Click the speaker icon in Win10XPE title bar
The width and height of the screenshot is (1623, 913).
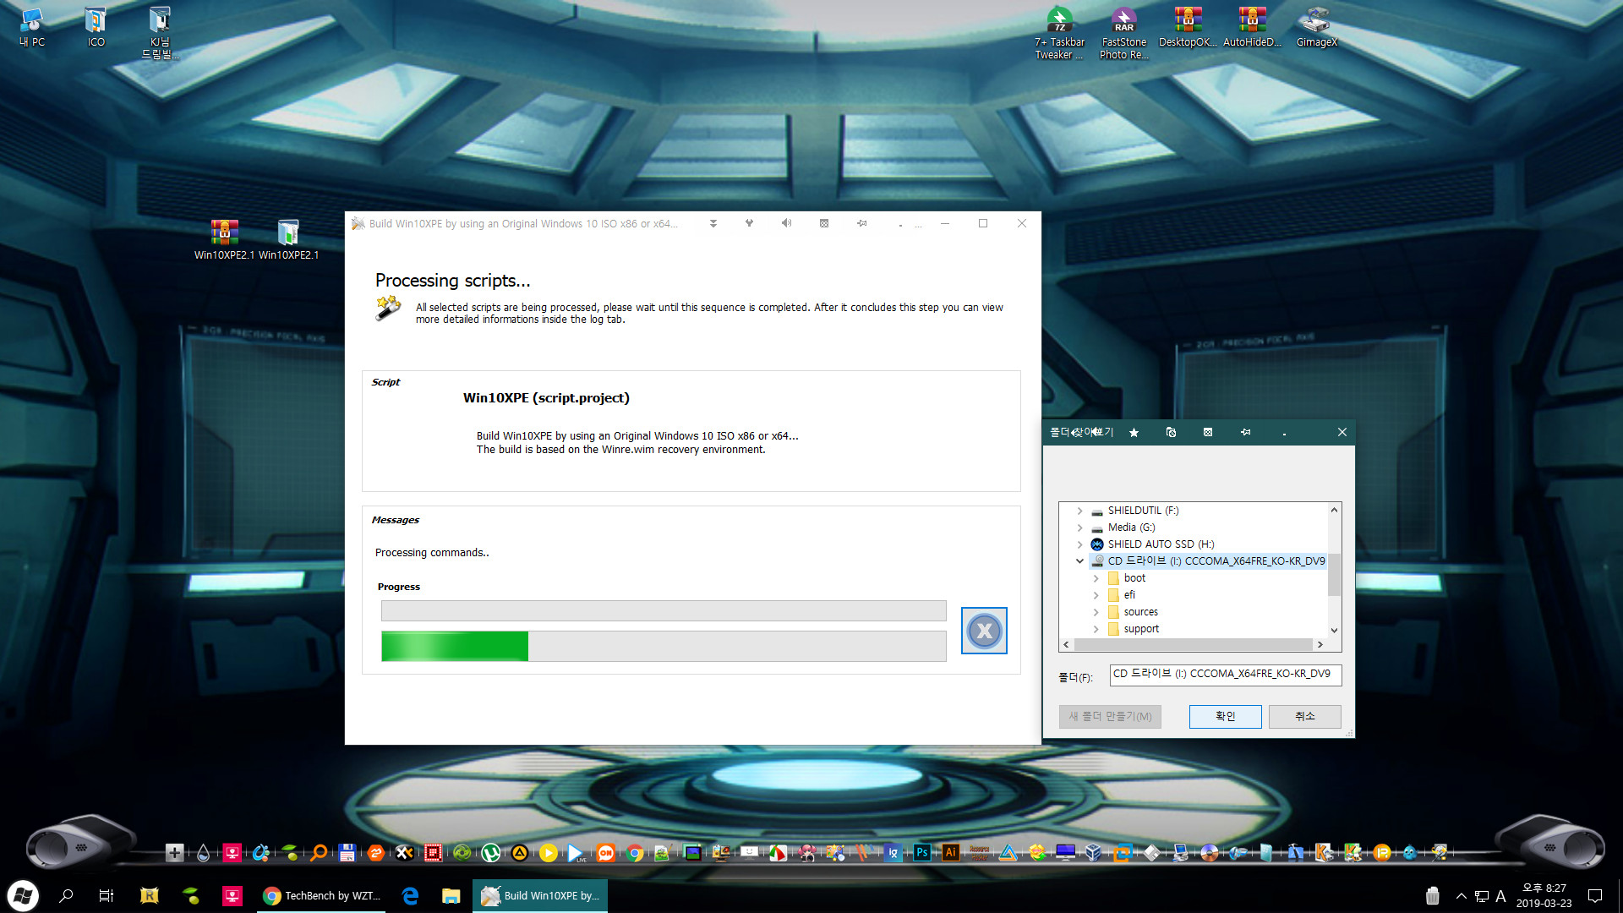tap(787, 223)
